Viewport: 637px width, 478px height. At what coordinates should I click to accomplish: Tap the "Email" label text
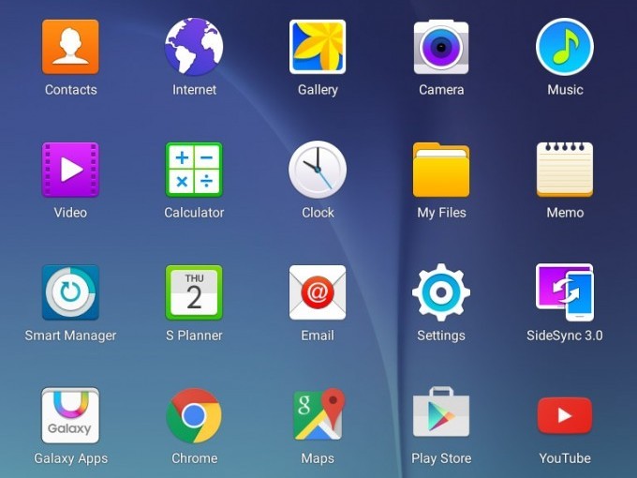click(x=318, y=336)
